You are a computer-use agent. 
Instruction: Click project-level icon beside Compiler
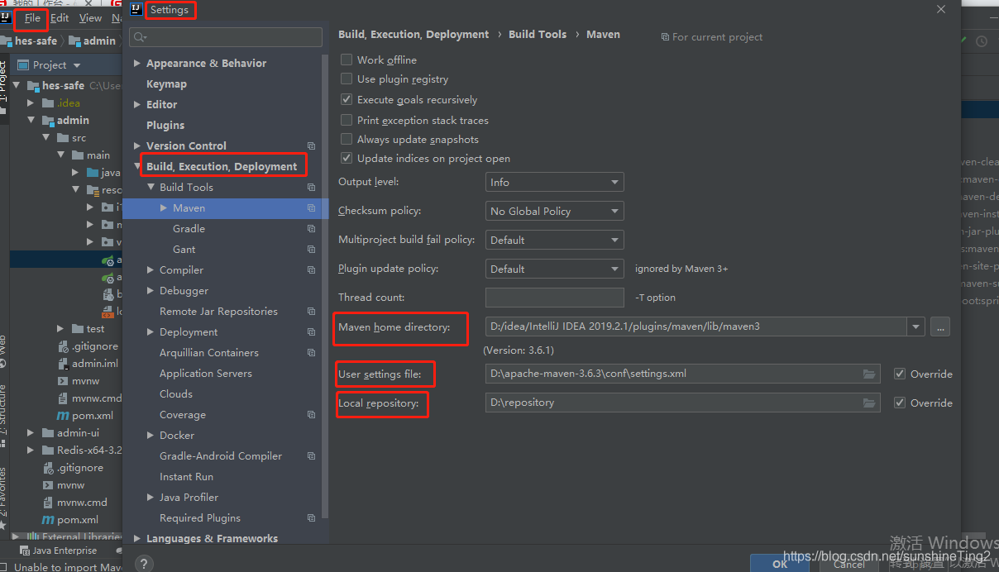[311, 269]
